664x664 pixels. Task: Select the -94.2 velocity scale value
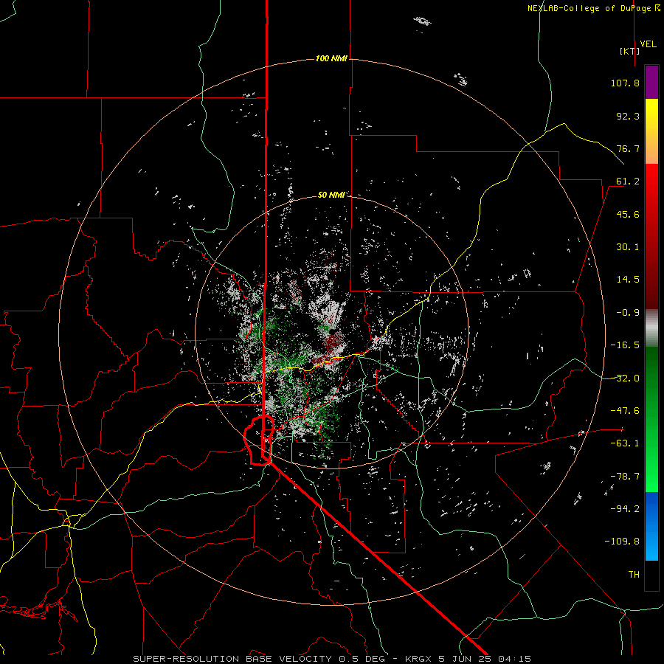coord(625,509)
